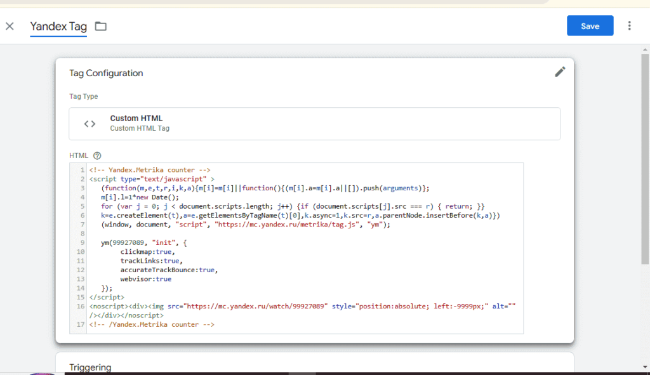Image resolution: width=650 pixels, height=375 pixels.
Task: Open the three-dot more actions menu
Action: click(629, 25)
